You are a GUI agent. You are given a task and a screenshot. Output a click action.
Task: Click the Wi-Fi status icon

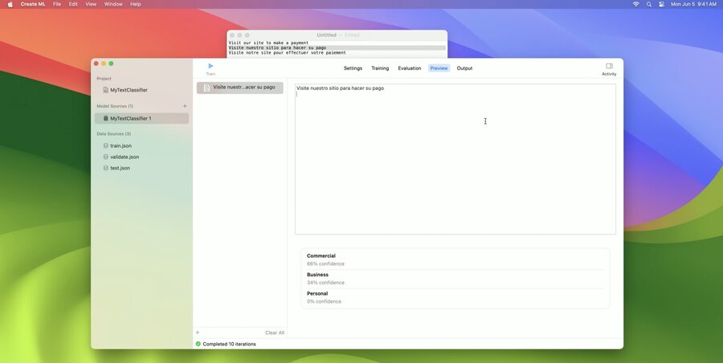[636, 4]
